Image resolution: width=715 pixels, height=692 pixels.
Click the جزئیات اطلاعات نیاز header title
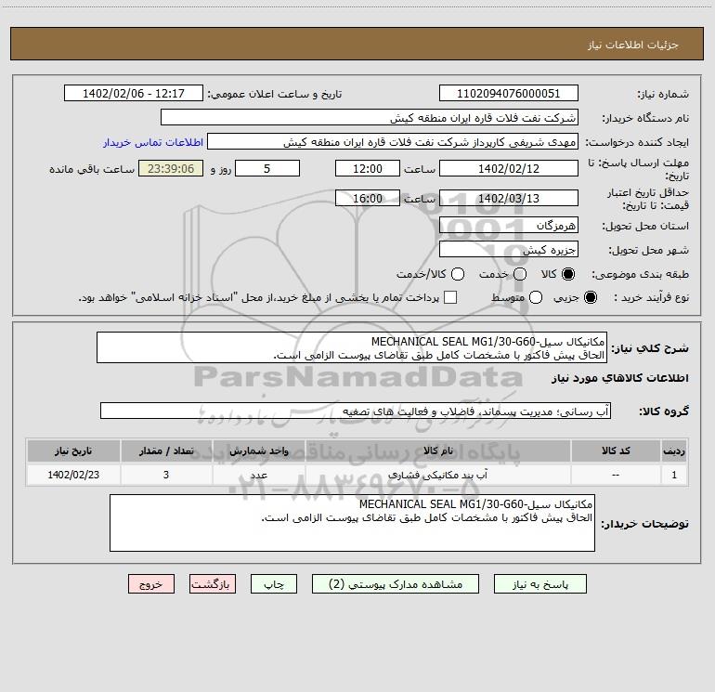pyautogui.click(x=633, y=45)
